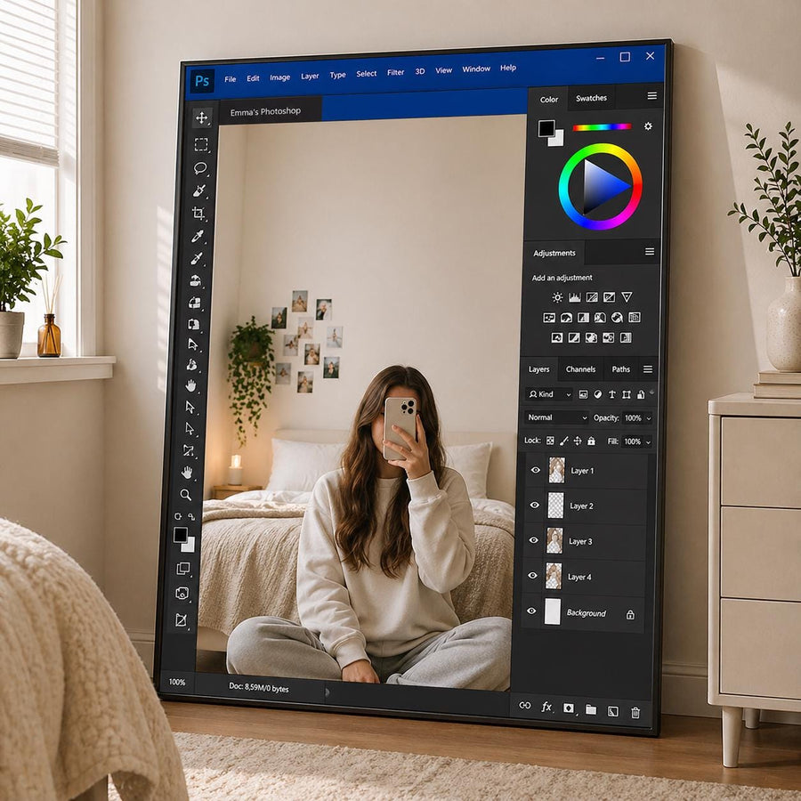Open the Window menu
Image resolution: width=801 pixels, height=801 pixels.
476,69
